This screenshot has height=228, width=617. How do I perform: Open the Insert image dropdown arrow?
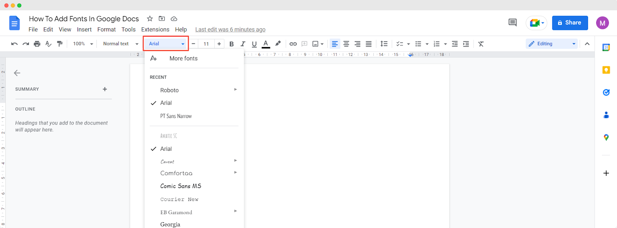322,44
